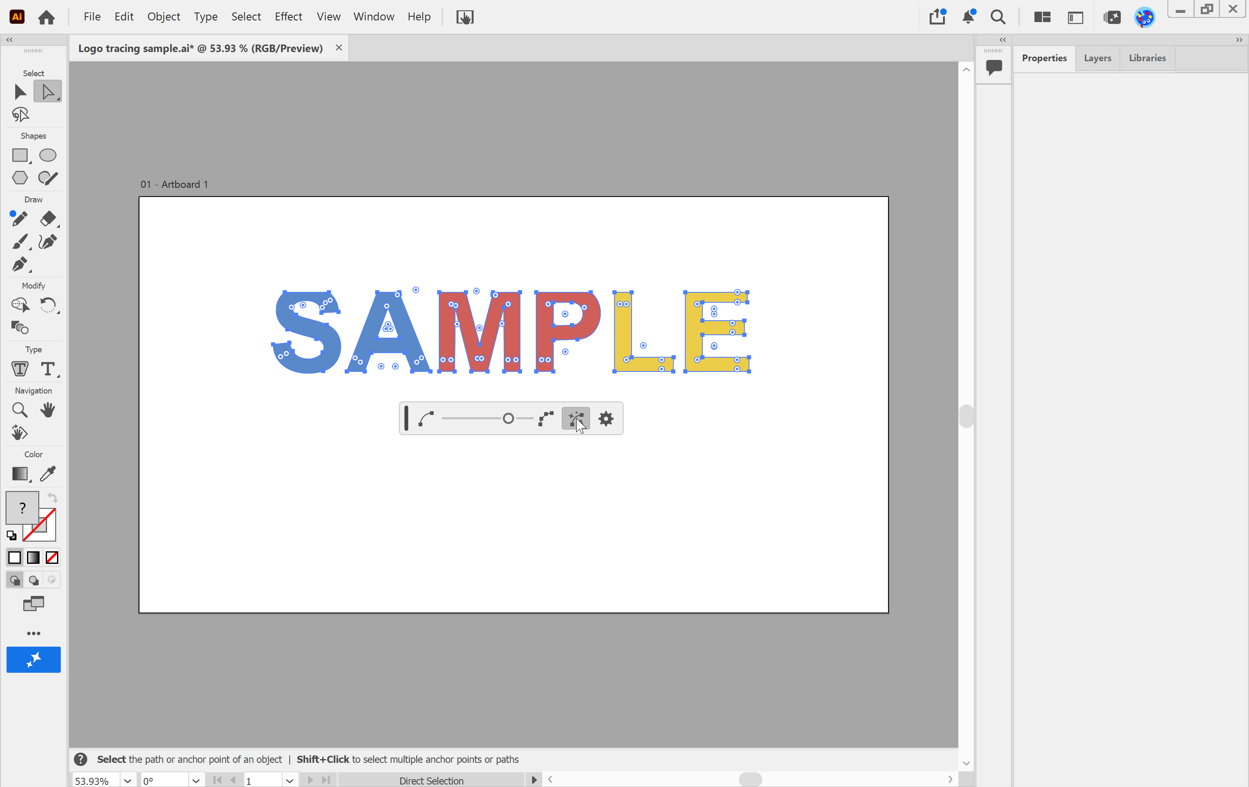
Task: Switch to the Layers tab
Action: tap(1097, 58)
